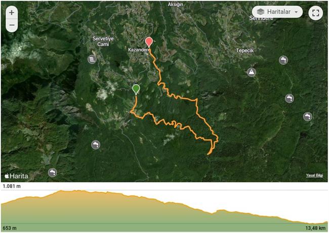
Task: Click the Servetiye Cami place label
Action: (x=103, y=42)
